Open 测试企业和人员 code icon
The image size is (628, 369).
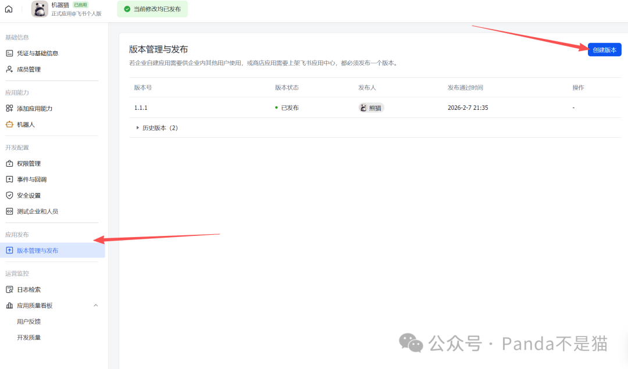point(10,212)
